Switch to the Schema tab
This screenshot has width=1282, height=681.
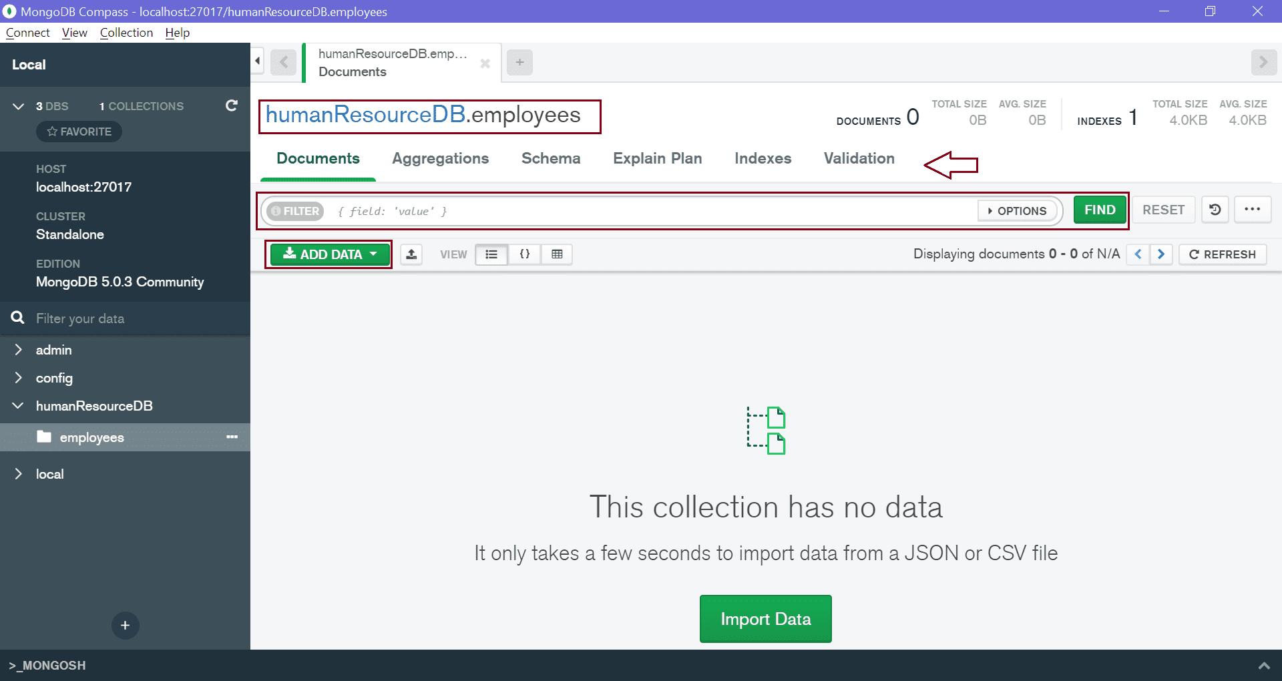(550, 158)
